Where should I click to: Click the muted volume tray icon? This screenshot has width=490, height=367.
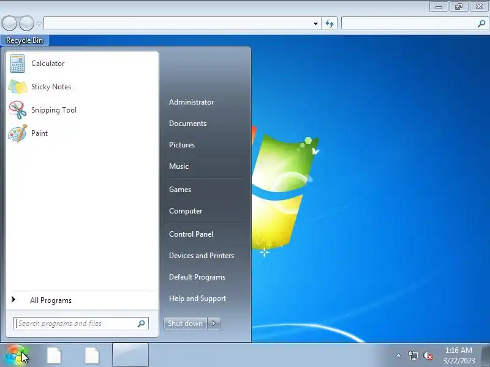428,356
